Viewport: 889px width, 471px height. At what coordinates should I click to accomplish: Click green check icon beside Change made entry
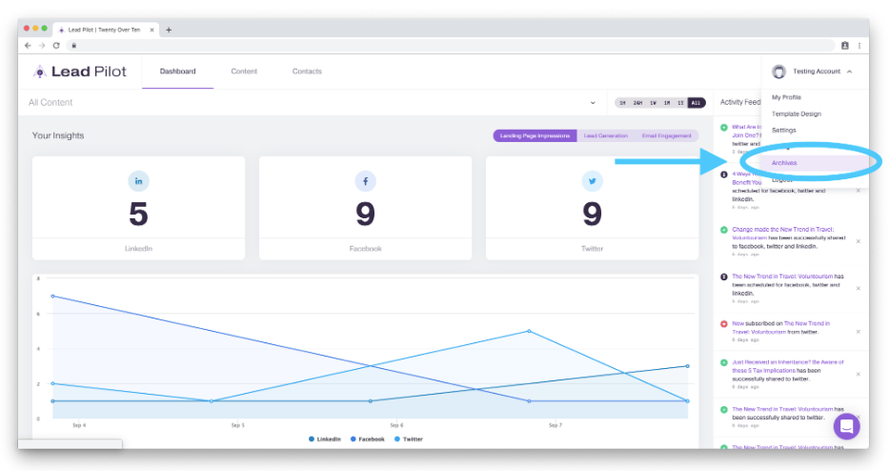724,230
